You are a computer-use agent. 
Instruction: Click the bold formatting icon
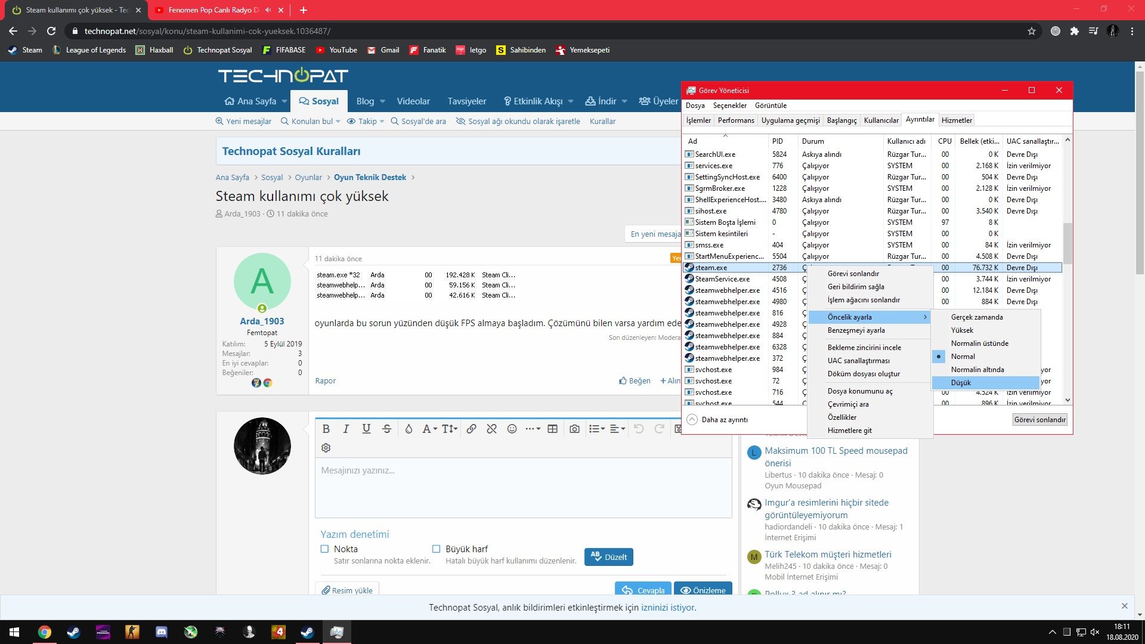tap(326, 429)
